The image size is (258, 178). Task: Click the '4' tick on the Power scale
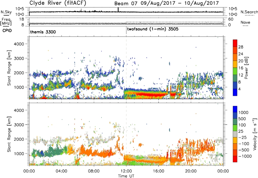click(x=239, y=89)
